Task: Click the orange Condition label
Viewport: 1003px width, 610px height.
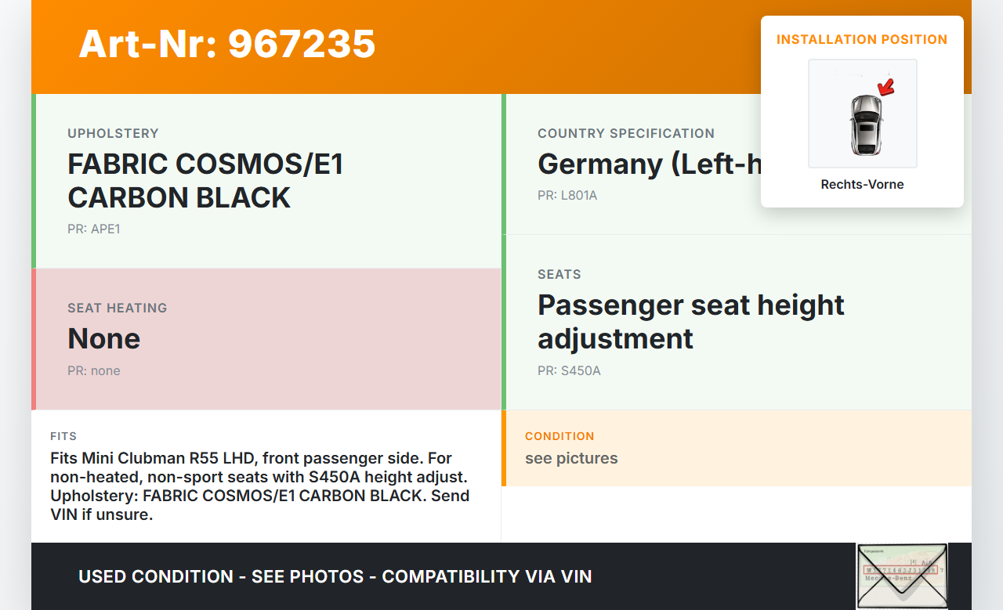Action: (x=559, y=436)
